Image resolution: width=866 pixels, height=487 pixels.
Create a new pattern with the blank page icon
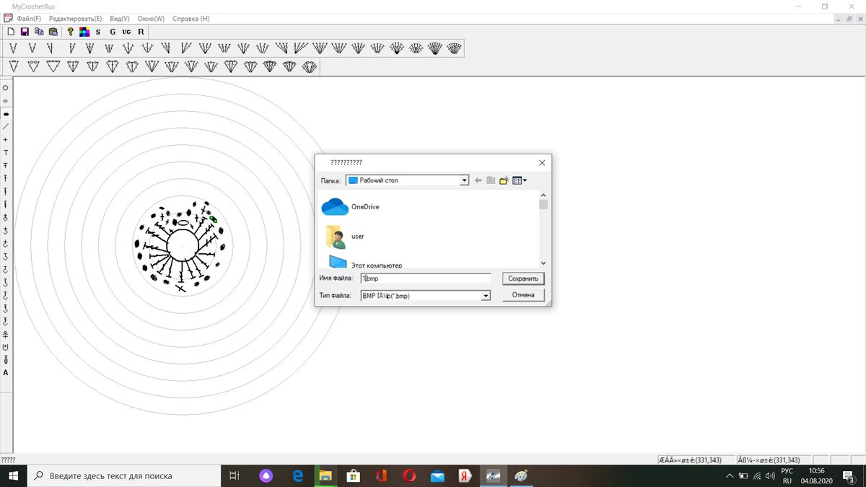(11, 32)
